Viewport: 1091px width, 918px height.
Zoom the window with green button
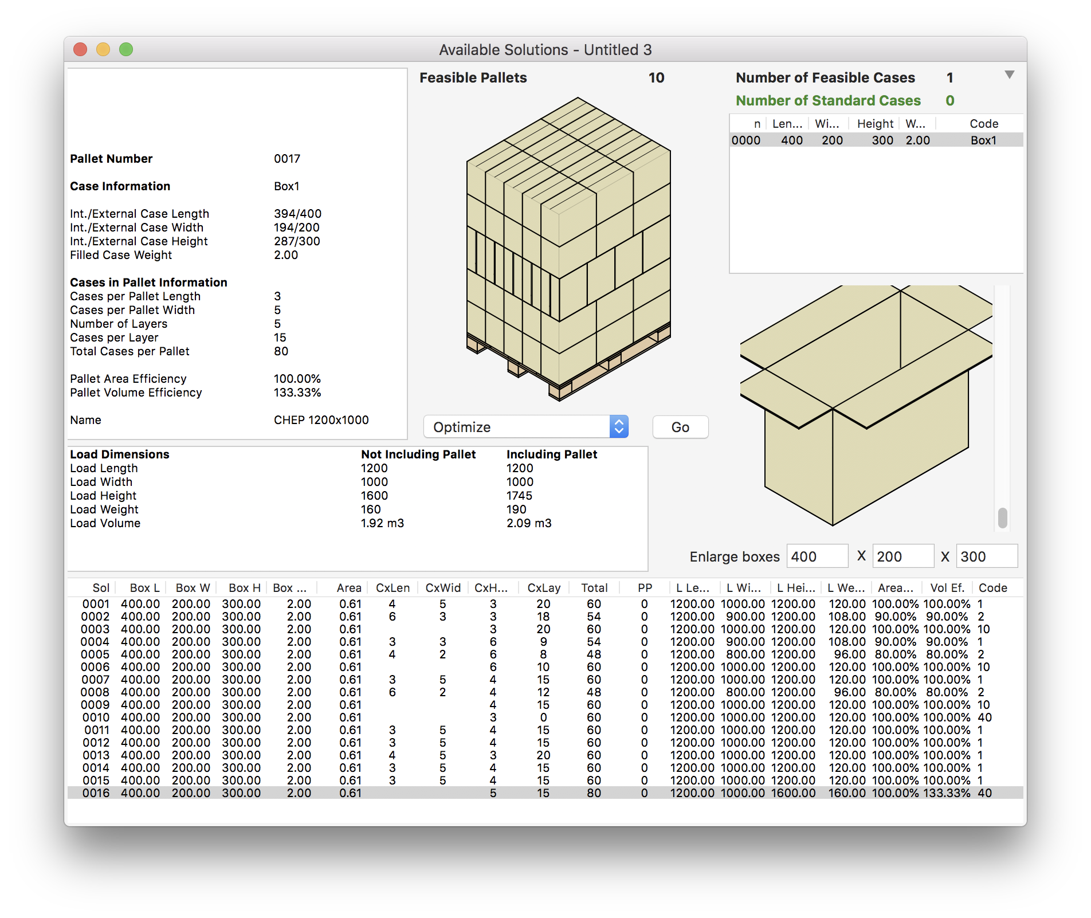[x=126, y=49]
